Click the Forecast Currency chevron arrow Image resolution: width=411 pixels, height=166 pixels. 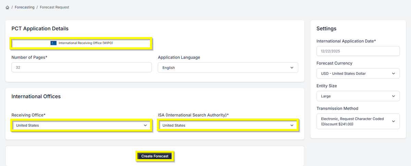click(394, 73)
